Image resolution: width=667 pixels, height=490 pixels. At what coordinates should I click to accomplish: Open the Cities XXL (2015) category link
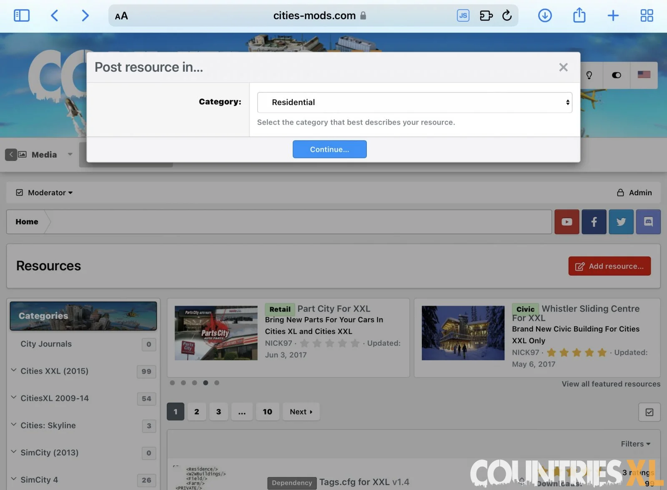tap(54, 371)
